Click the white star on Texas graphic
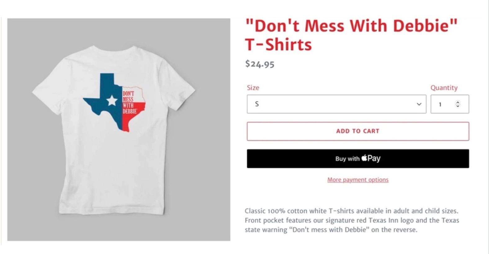The image size is (489, 254). pos(112,100)
